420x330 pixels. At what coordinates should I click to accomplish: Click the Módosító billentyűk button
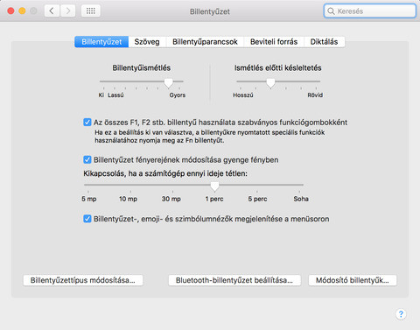(353, 280)
